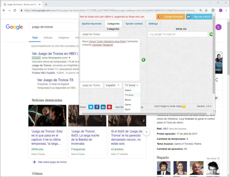The height and width of the screenshot is (177, 230).
Task: Open the Ver Juego de Tronos en HBO link
Action: 55,54
